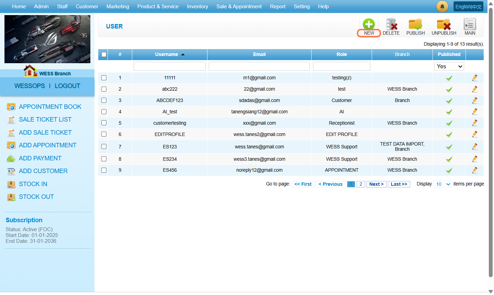Click the Email filter input field
The image size is (494, 295).
[259, 66]
